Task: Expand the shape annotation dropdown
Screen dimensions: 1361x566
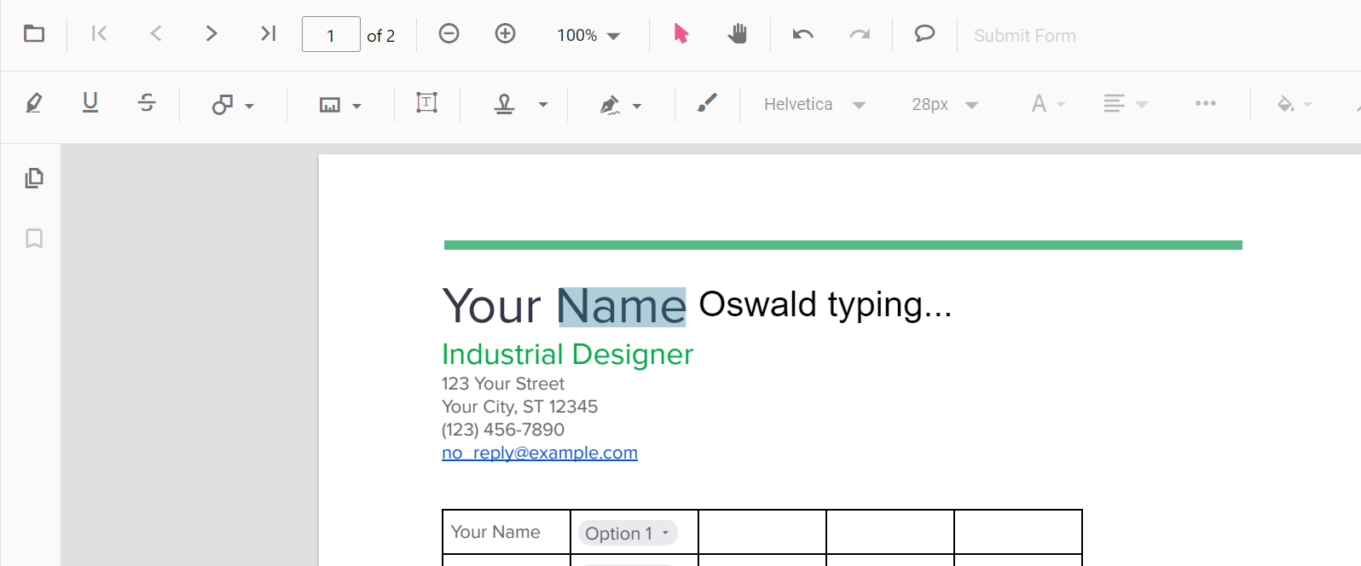Action: pos(249,106)
